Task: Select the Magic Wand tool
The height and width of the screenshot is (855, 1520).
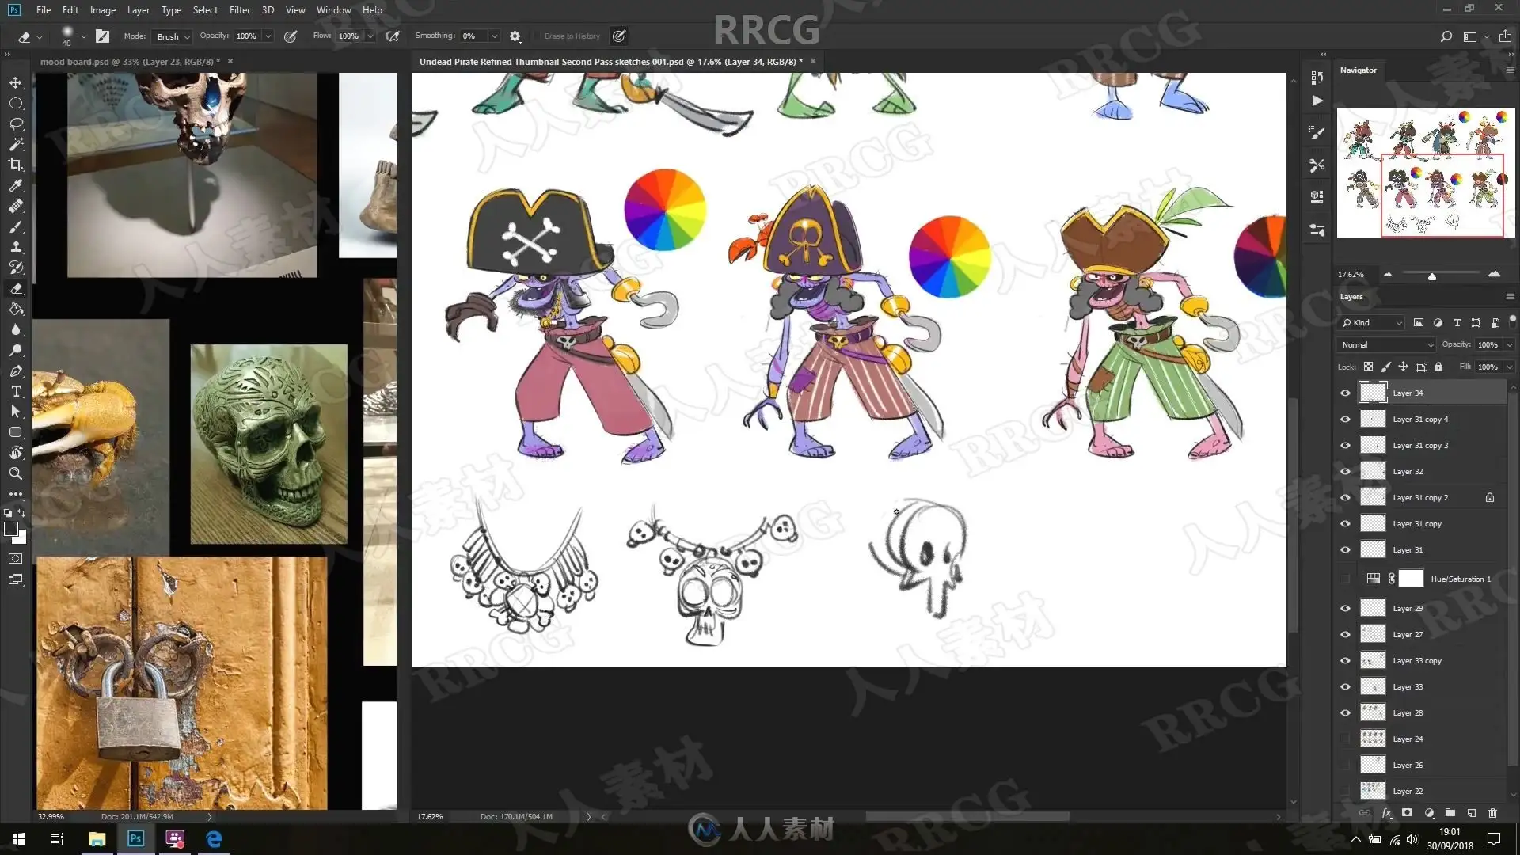Action: point(16,145)
